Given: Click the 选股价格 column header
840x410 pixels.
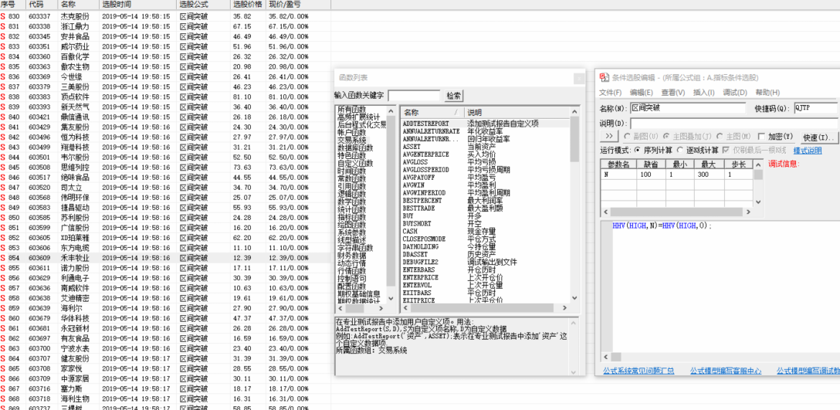Looking at the screenshot, I should point(248,5).
